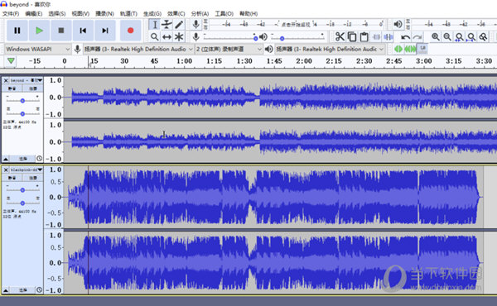Select the Draw (pencil) tool

(179, 24)
